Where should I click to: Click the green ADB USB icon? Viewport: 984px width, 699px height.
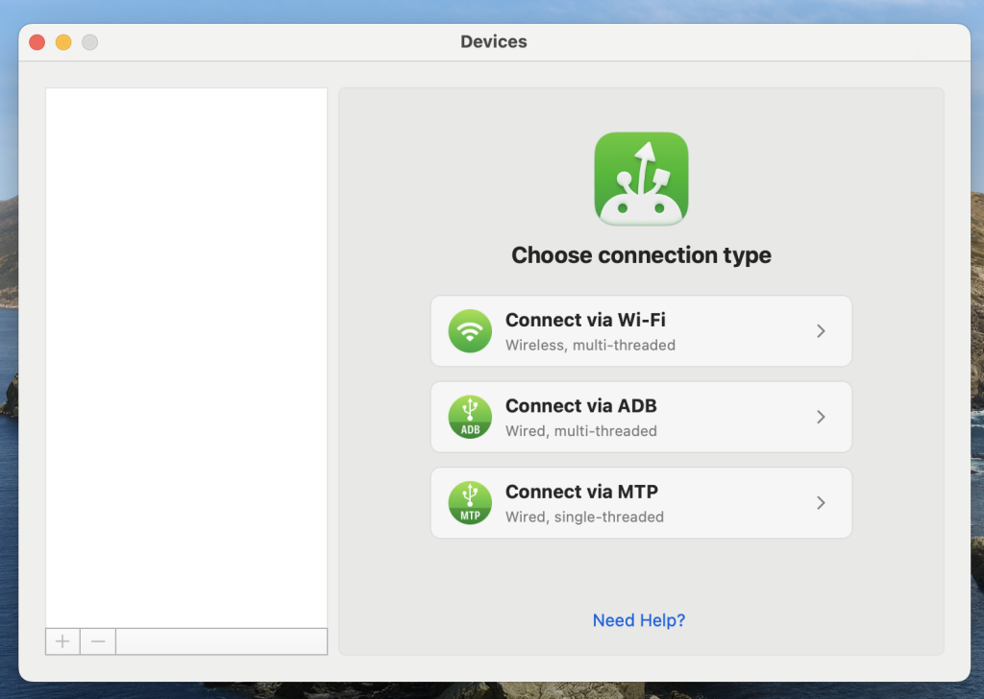click(470, 417)
